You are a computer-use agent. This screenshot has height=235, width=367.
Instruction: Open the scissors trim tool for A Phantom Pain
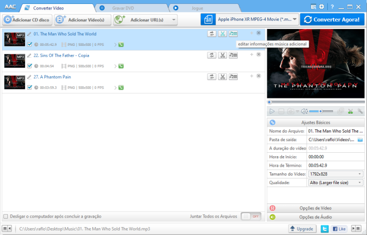[222, 77]
